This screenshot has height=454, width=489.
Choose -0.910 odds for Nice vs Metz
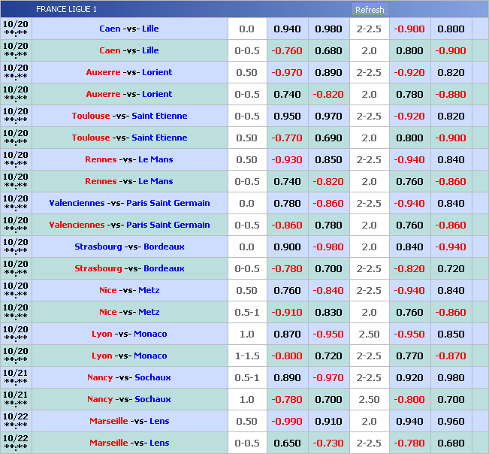287,313
